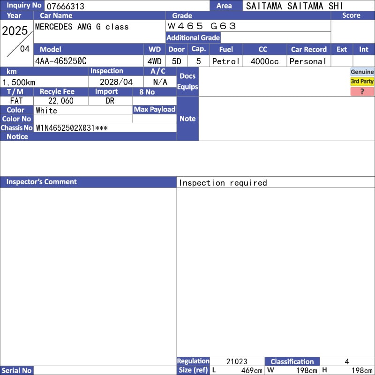Click the red question mark badge
Screen dimensions: 375x375
click(x=362, y=91)
